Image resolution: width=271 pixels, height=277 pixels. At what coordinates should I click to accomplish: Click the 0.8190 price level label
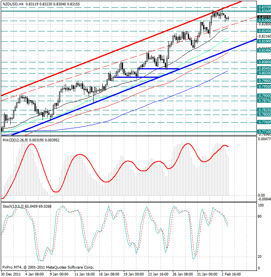[264, 41]
